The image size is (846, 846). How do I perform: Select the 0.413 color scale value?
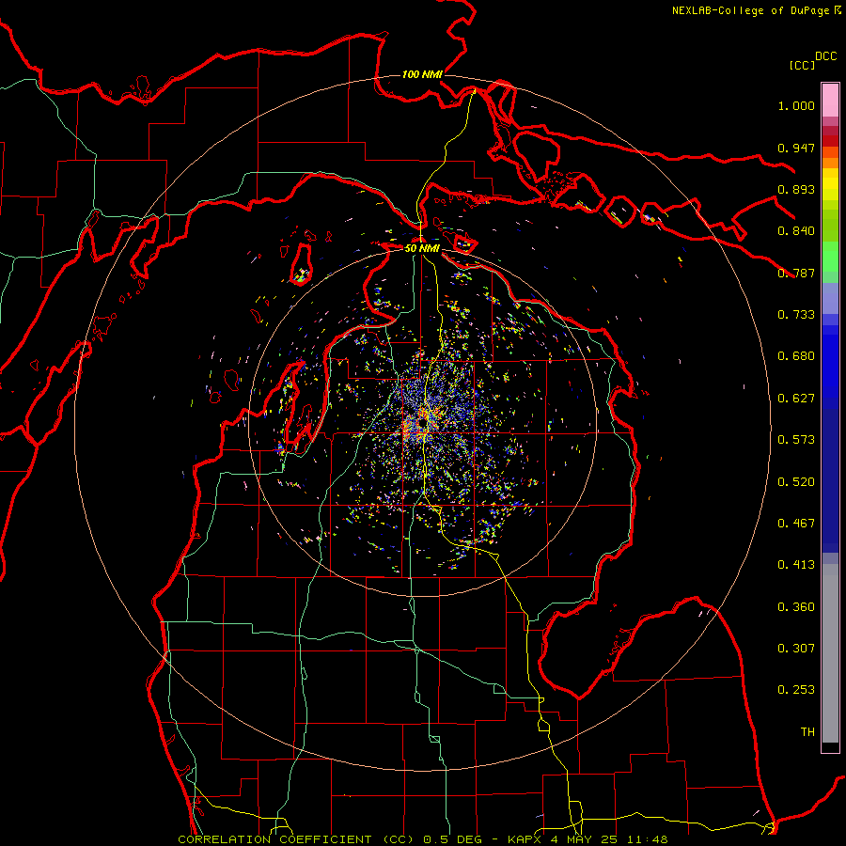(796, 565)
